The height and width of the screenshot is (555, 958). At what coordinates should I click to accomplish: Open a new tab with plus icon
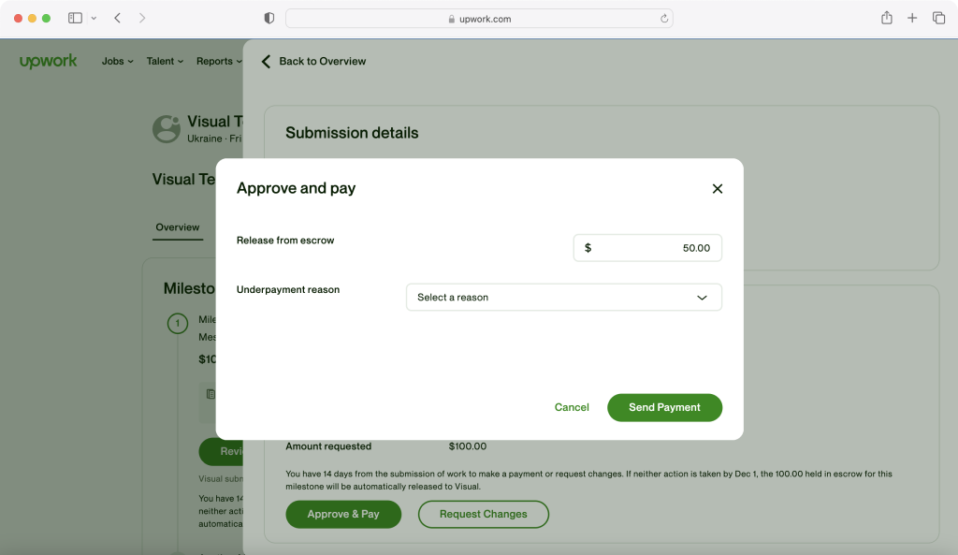[x=912, y=18]
